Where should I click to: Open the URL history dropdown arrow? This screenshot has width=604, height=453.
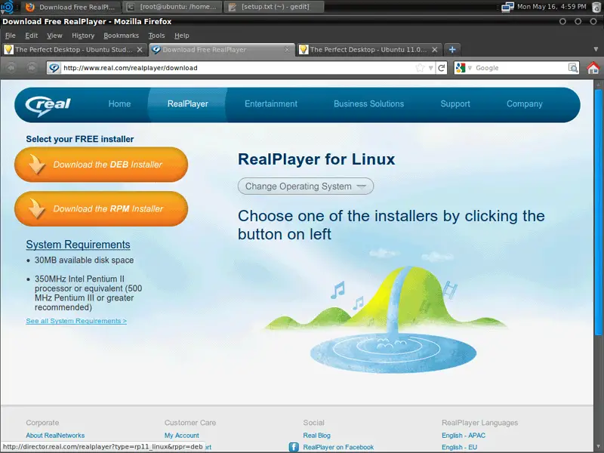(430, 68)
